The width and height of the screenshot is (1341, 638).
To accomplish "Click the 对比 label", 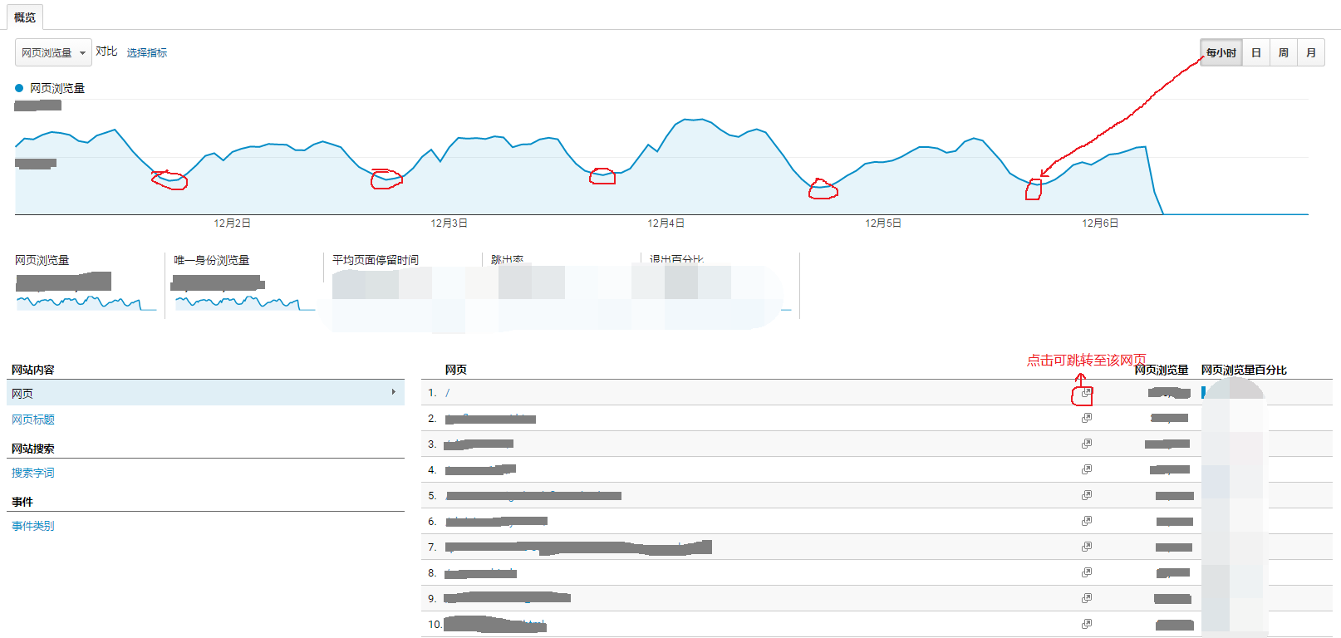I will pyautogui.click(x=106, y=52).
